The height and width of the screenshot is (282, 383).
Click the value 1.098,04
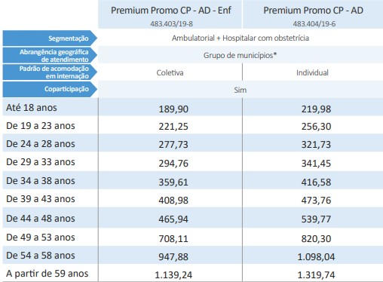tap(316, 257)
